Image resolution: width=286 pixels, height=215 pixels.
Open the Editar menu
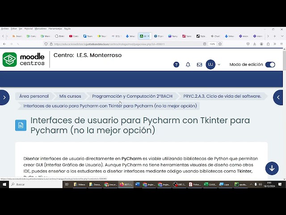[14, 29]
